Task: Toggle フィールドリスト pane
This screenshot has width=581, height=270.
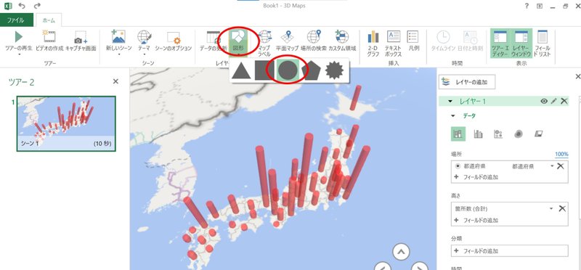Action: click(x=542, y=43)
